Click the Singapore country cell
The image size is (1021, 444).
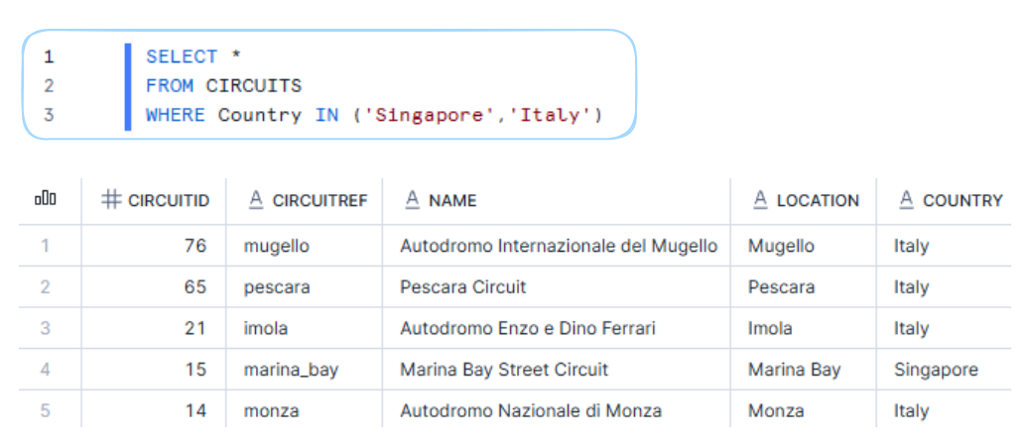pyautogui.click(x=936, y=370)
